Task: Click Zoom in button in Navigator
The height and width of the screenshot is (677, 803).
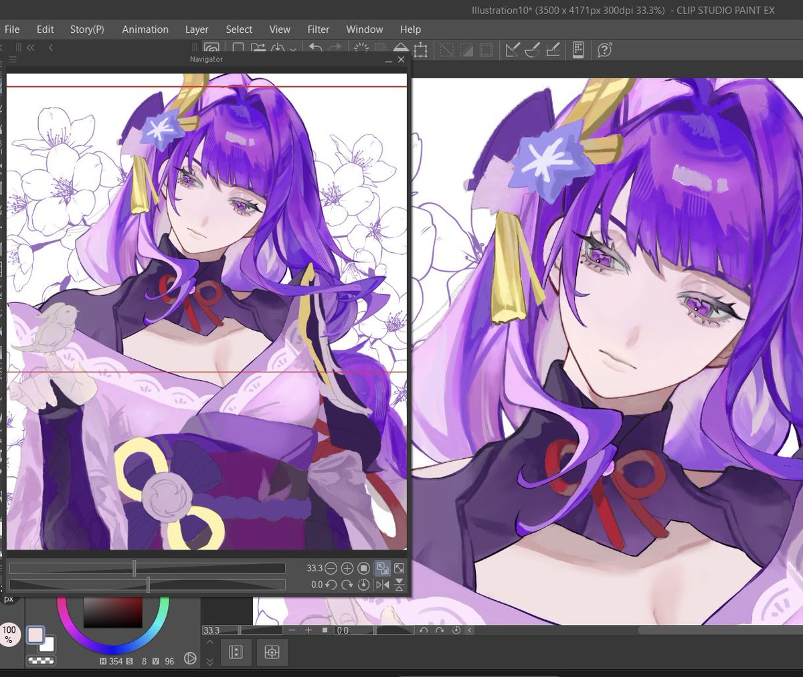Action: click(347, 568)
